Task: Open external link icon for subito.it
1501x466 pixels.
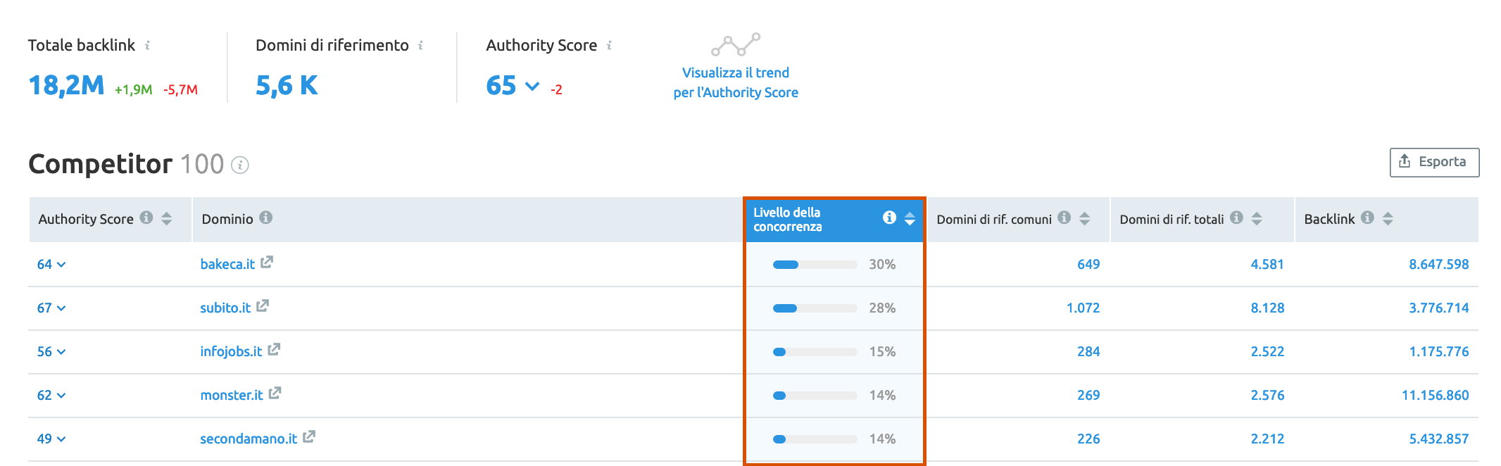Action: pyautogui.click(x=263, y=306)
